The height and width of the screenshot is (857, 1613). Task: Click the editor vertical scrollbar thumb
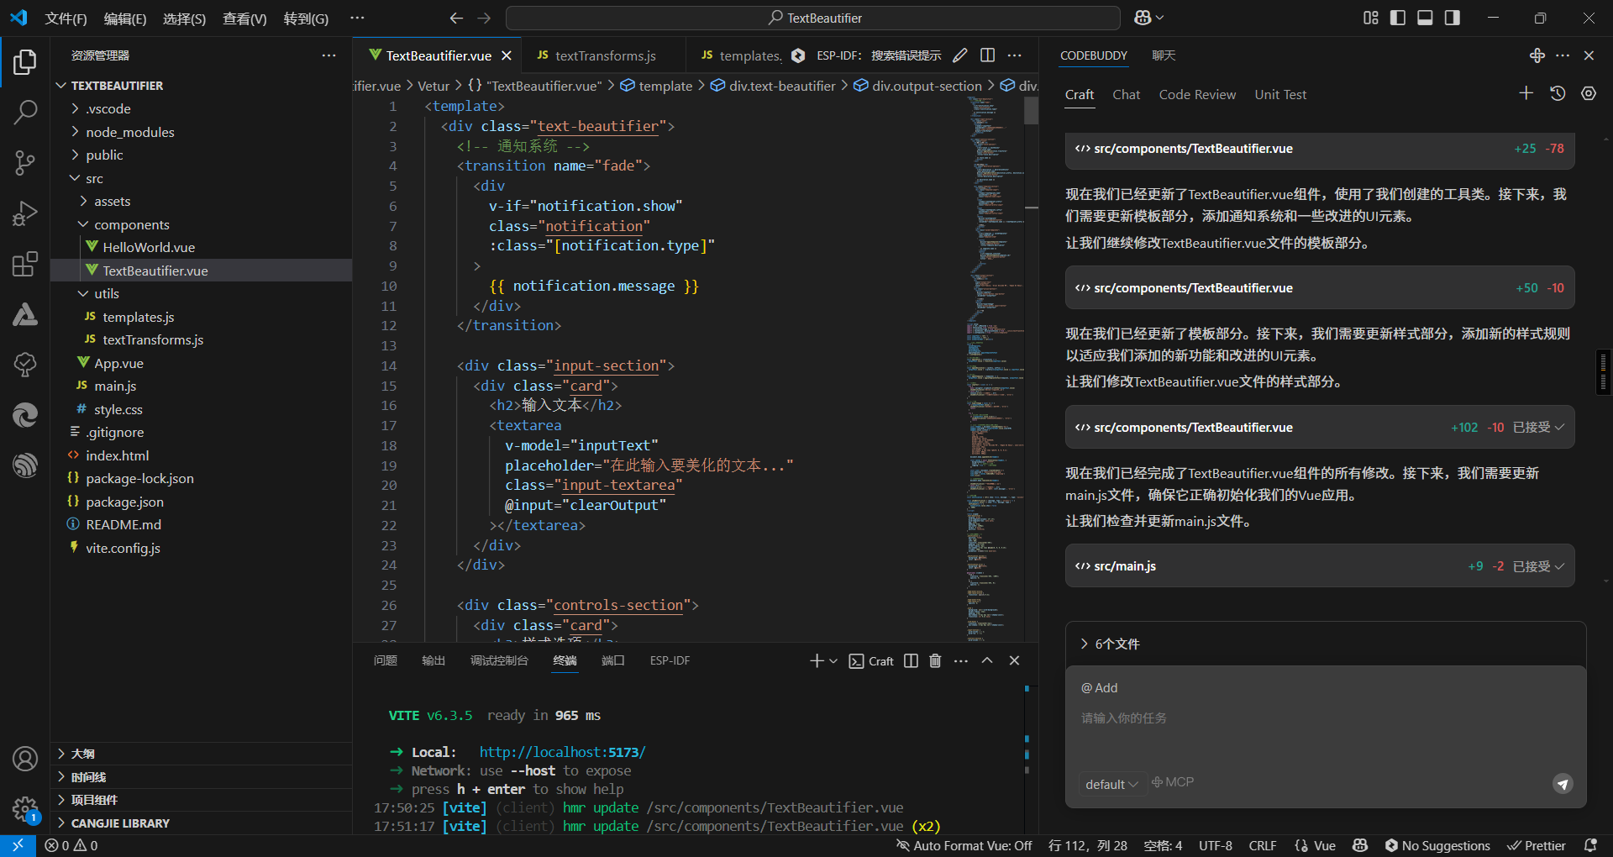(x=1032, y=110)
